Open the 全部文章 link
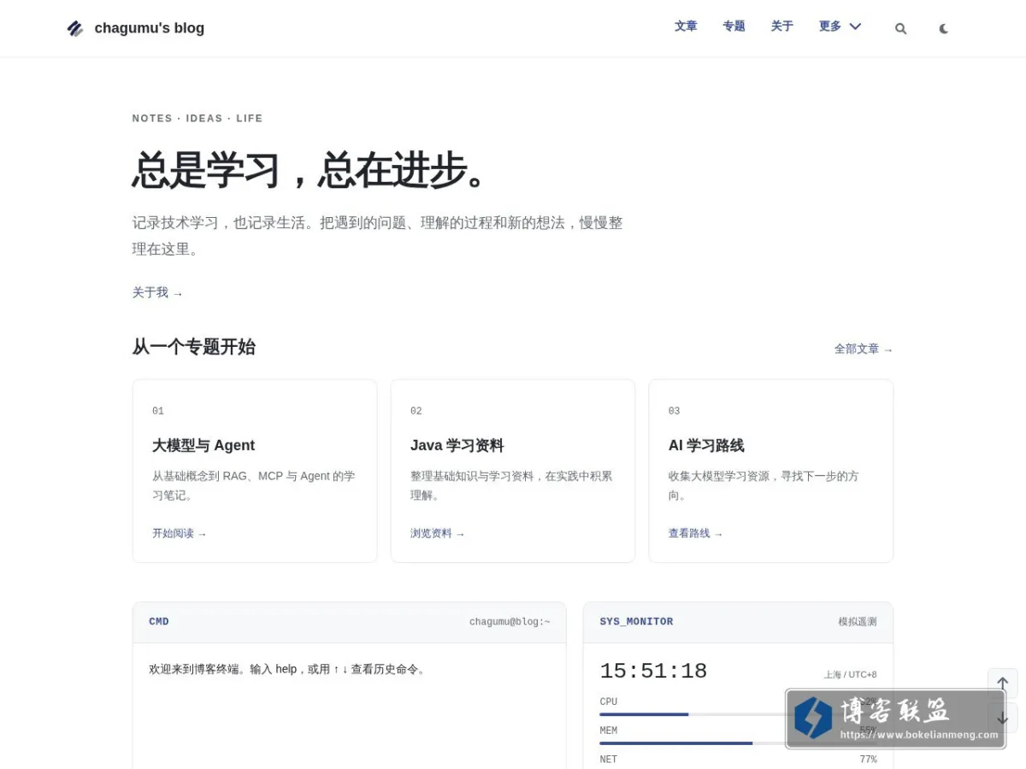1026x769 pixels. click(x=864, y=349)
